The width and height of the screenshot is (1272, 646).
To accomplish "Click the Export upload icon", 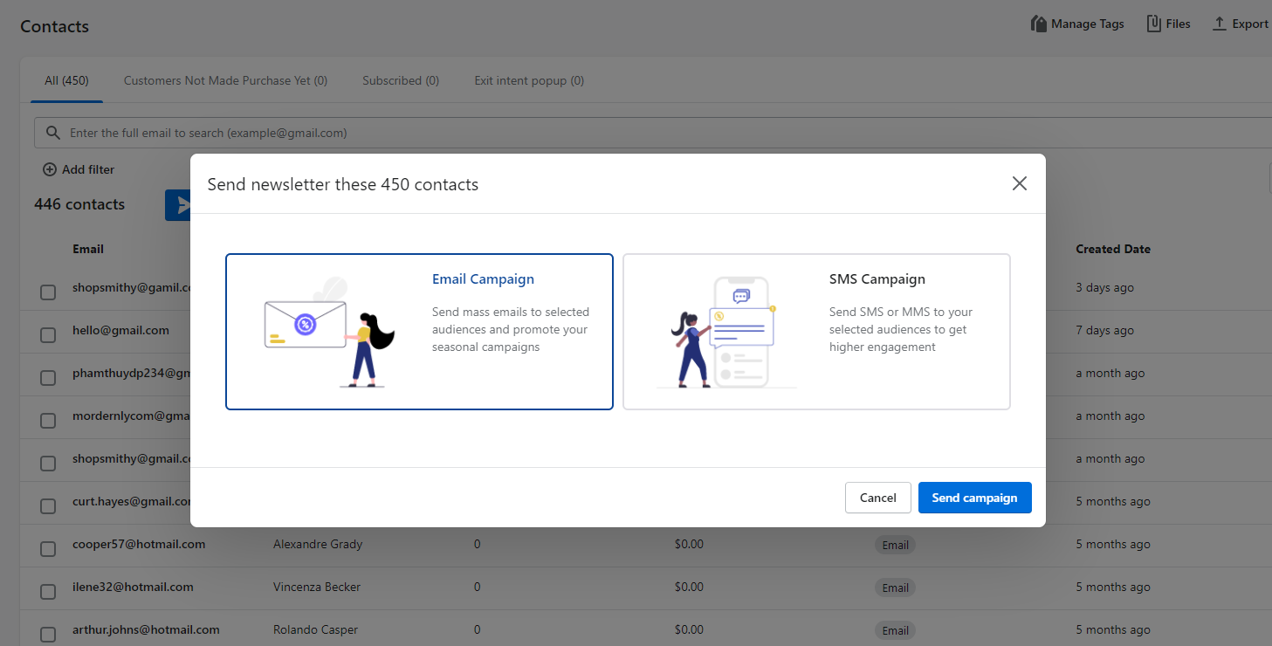I will point(1220,24).
